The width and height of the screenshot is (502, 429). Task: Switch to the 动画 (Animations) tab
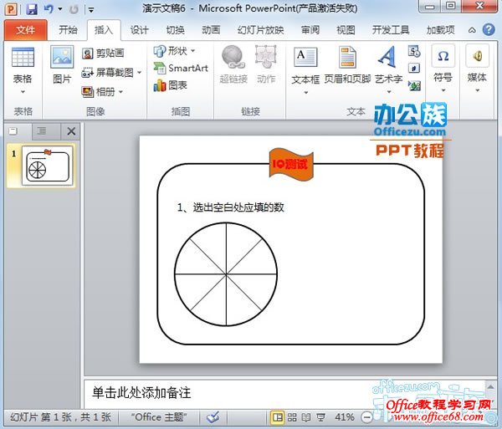211,30
